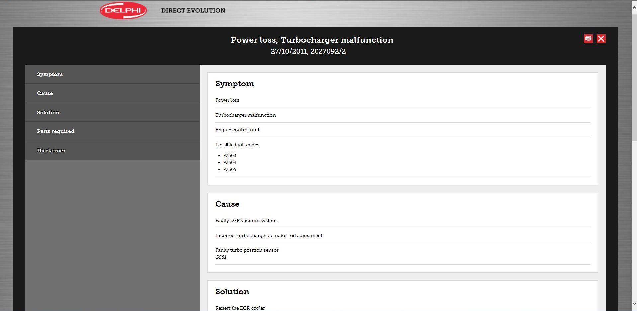The image size is (637, 311).
Task: Go to Solution in the sidebar
Action: click(x=48, y=113)
